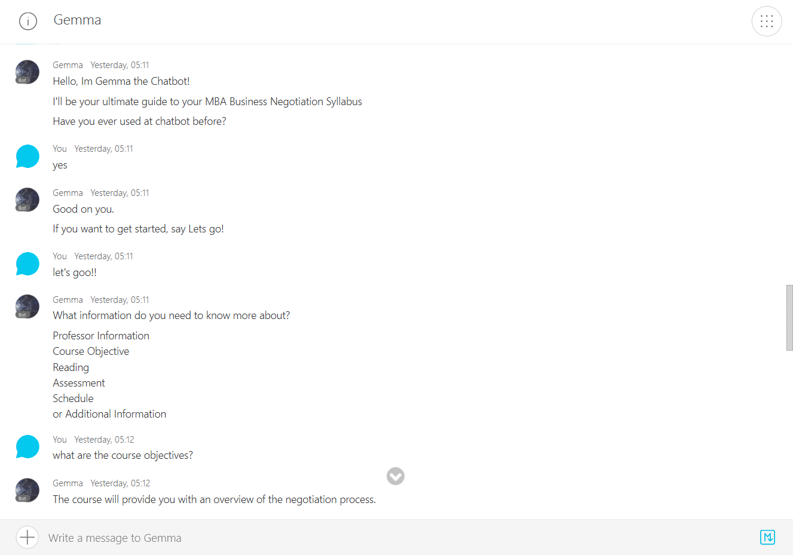This screenshot has height=555, width=793.
Task: Click Gemma sender name on last message
Action: 68,483
